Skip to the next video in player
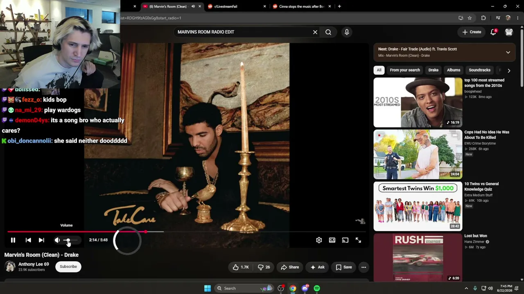Image resolution: width=524 pixels, height=294 pixels. [x=41, y=240]
